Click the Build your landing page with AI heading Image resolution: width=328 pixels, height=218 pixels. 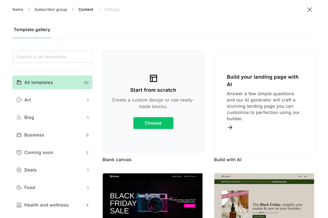click(x=262, y=81)
